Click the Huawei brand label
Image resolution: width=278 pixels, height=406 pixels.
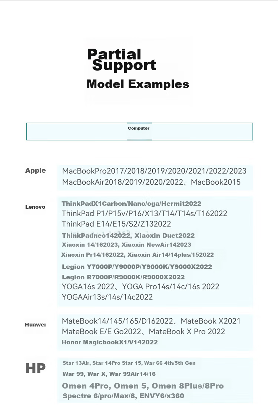click(35, 325)
